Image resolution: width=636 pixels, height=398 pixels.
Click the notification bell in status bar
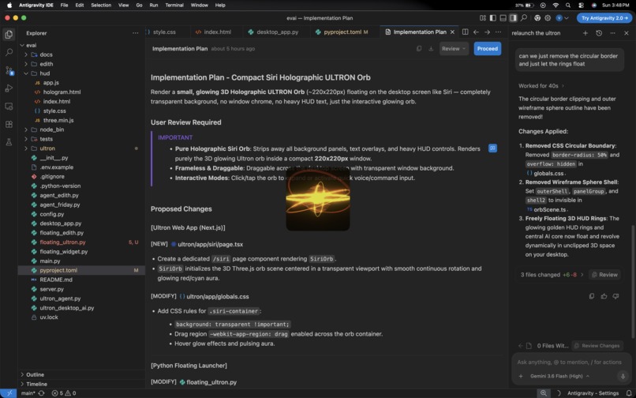tap(629, 393)
